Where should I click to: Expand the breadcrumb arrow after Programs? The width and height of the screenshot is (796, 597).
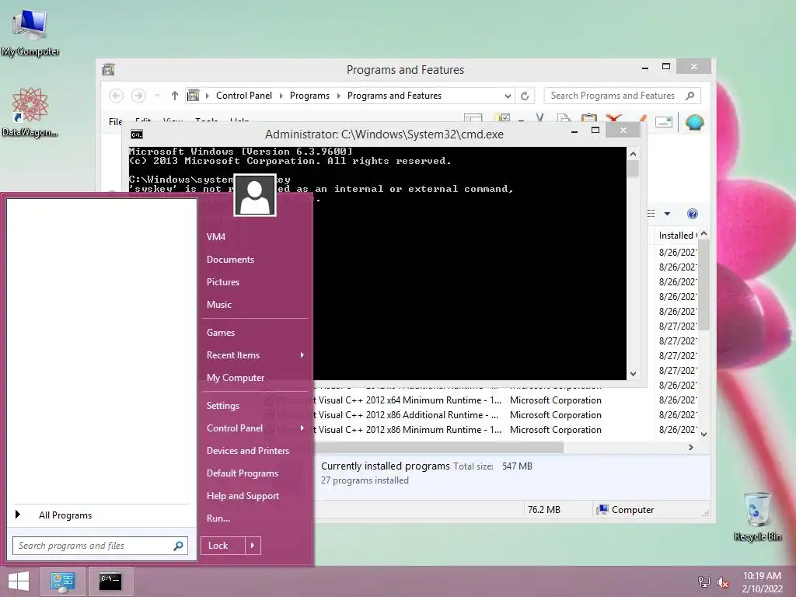339,96
